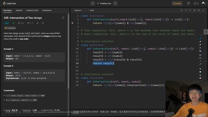Image resolution: width=208 pixels, height=117 pixels.
Task: Open the Solutions (5.2K) tab
Action: tap(32, 10)
